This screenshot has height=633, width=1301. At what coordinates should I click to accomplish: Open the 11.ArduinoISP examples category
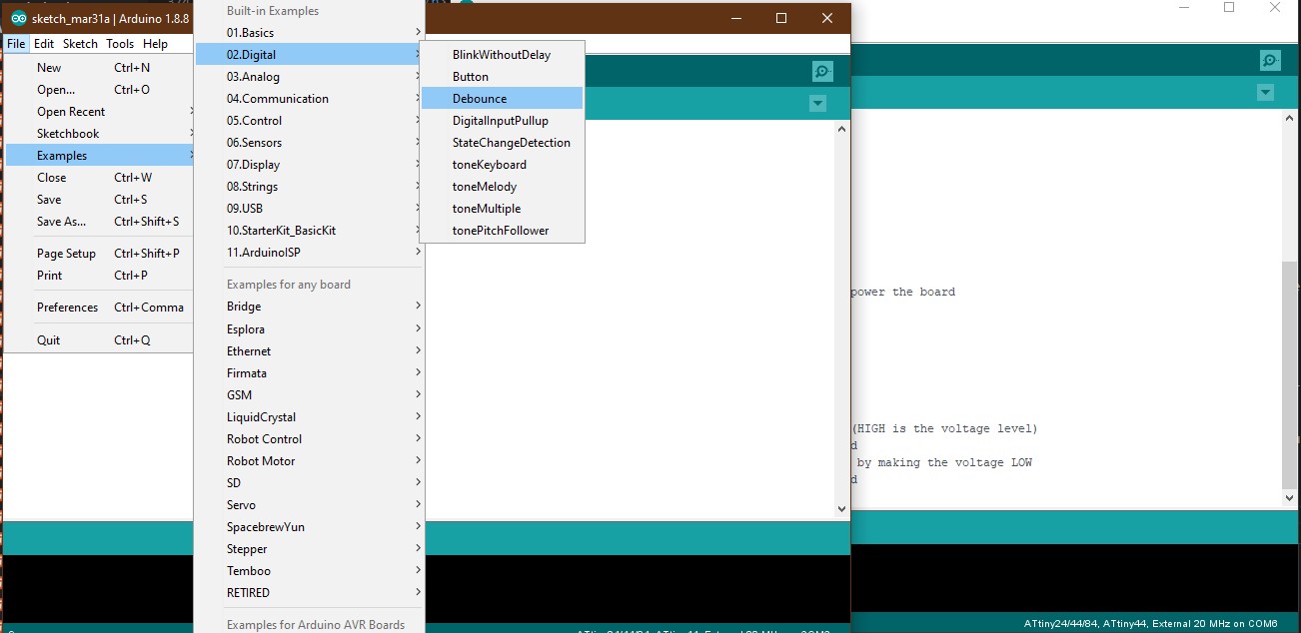[310, 253]
